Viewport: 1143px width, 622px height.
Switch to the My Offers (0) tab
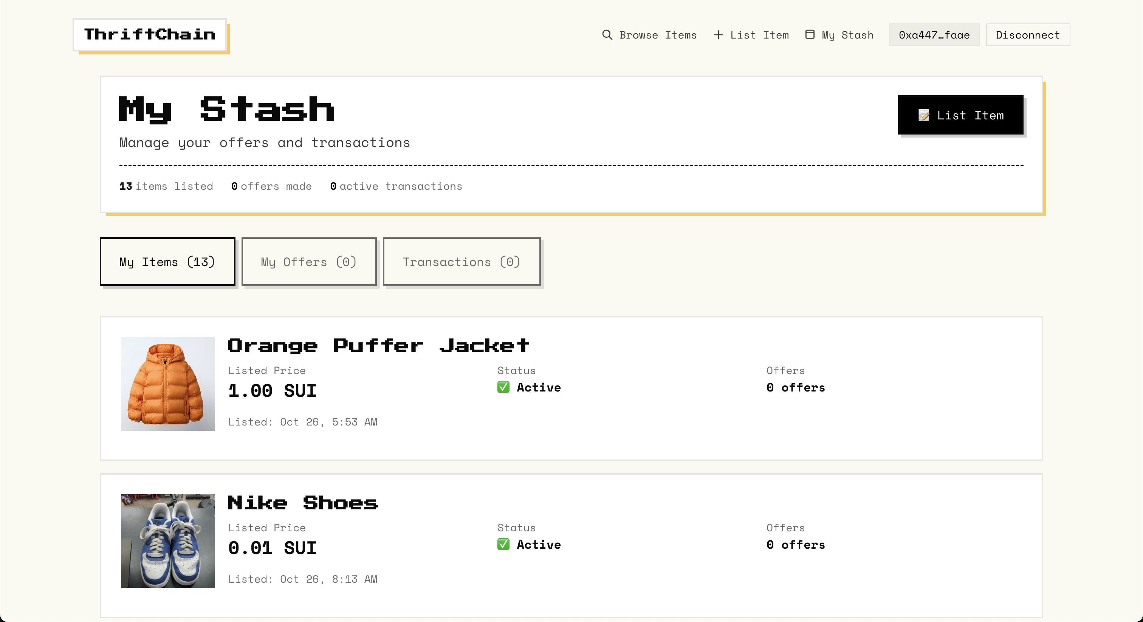point(308,262)
